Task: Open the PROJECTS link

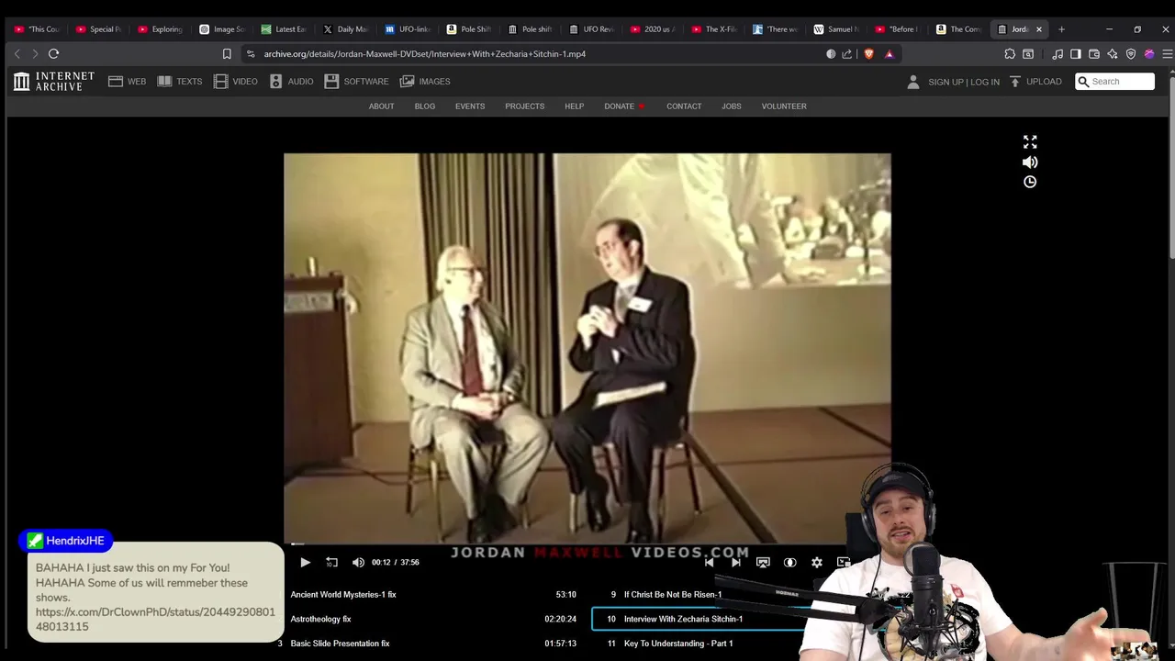Action: point(524,106)
